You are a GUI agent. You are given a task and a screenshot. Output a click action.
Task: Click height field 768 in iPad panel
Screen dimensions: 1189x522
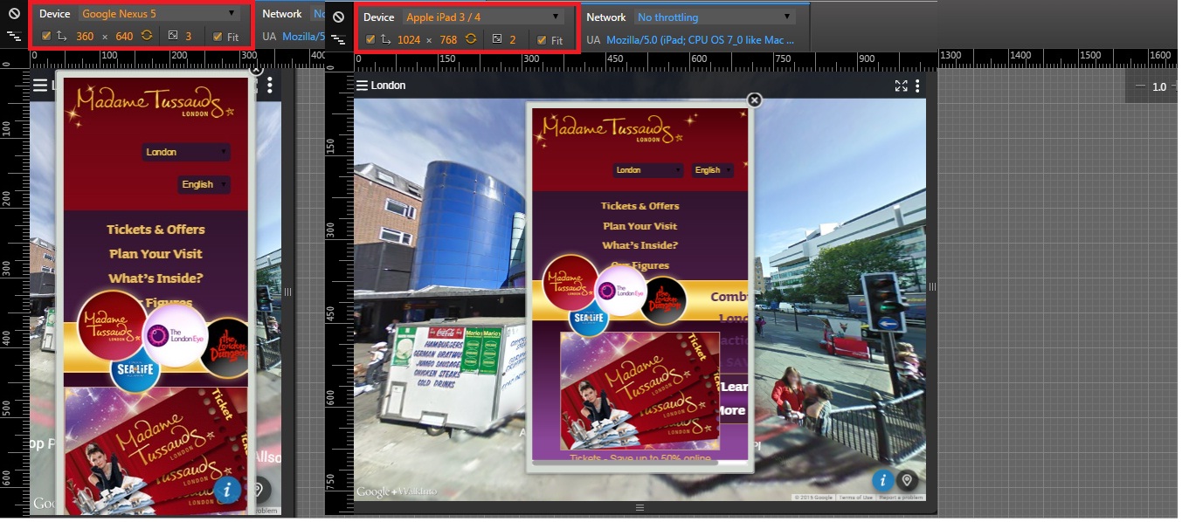[449, 40]
